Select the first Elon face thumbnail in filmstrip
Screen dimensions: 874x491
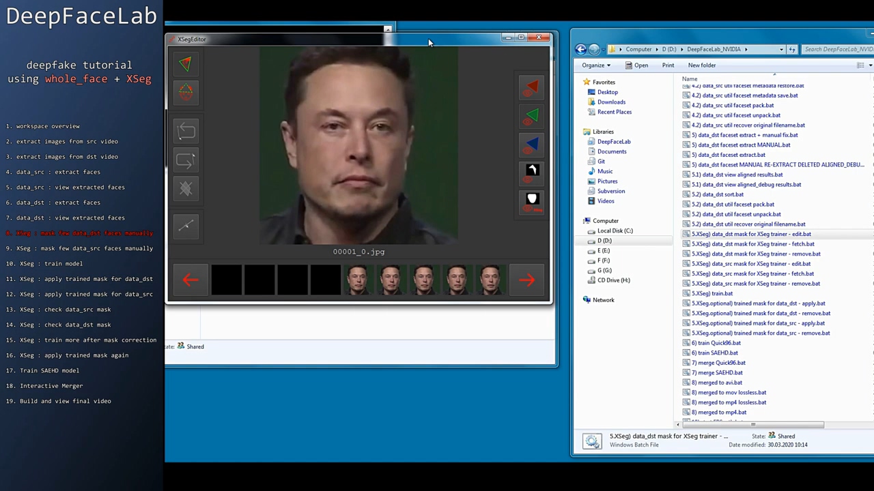tap(358, 280)
